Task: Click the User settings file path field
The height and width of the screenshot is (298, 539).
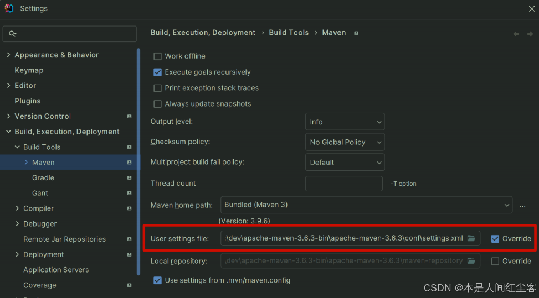Action: pos(350,238)
